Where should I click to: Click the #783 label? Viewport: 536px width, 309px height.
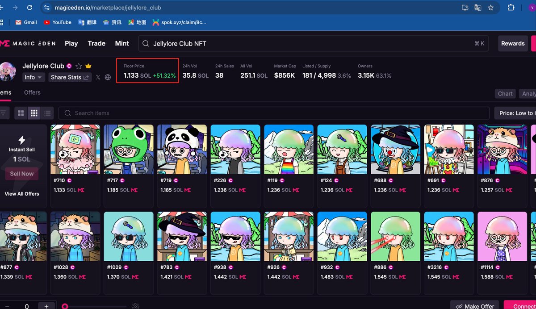pyautogui.click(x=167, y=267)
